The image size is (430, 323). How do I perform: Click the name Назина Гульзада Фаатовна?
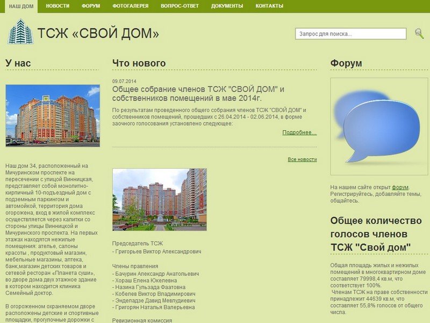tap(150, 287)
